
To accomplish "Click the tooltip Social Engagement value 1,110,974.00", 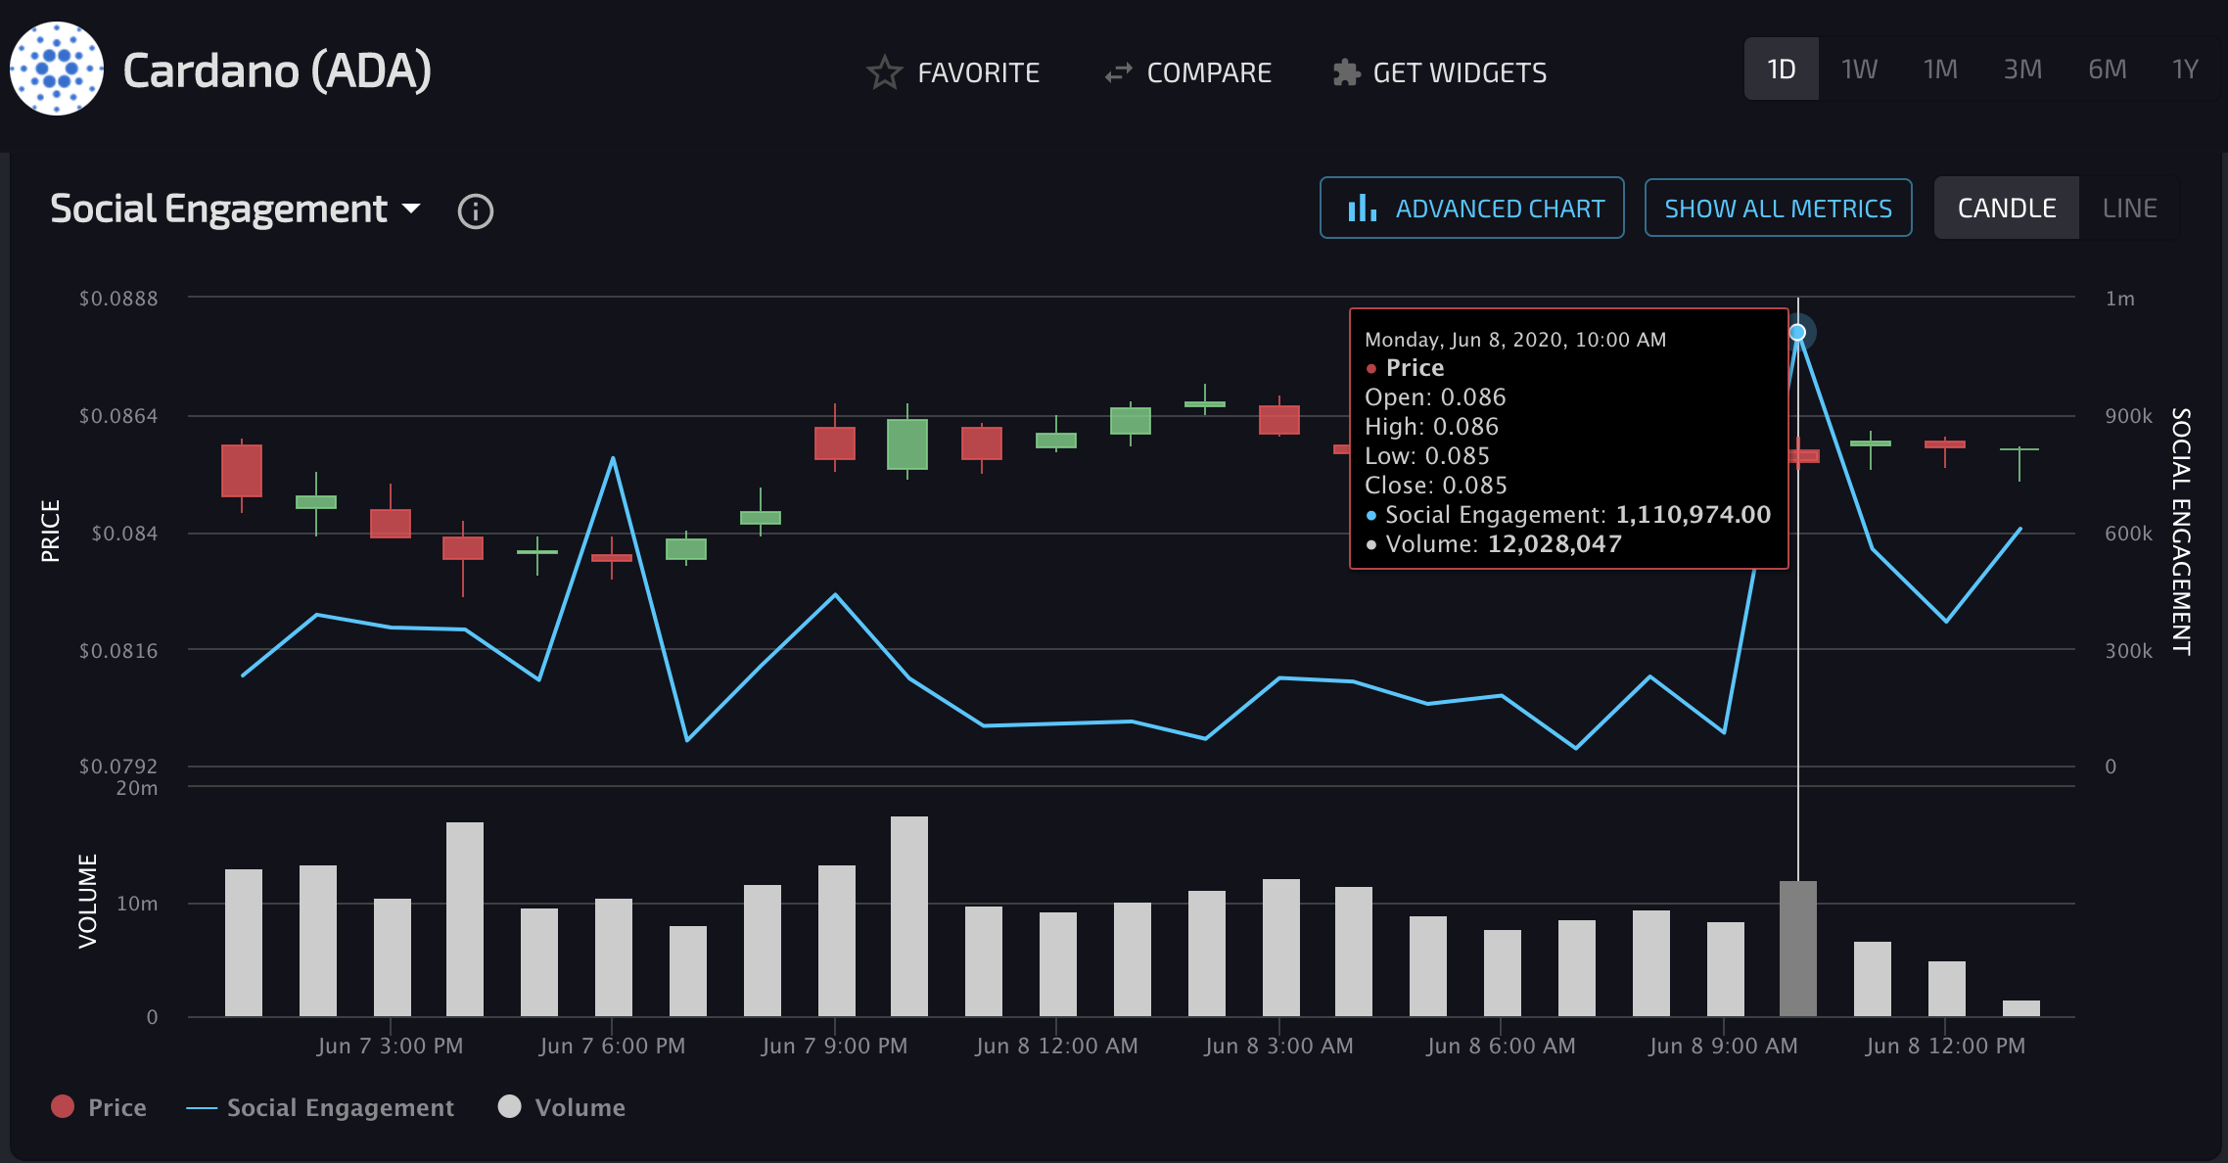I will tap(1694, 515).
